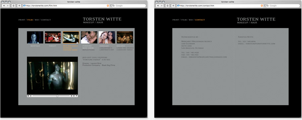Open FILM section in contact page nav

(184, 20)
